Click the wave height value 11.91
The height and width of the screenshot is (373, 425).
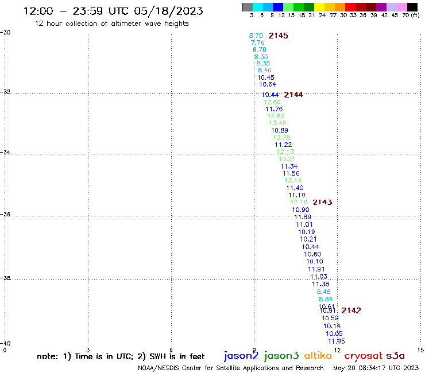click(x=316, y=269)
